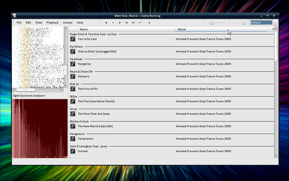Click the volume slider handle
Image resolution: width=289 pixels, height=181 pixels.
coord(244,23)
